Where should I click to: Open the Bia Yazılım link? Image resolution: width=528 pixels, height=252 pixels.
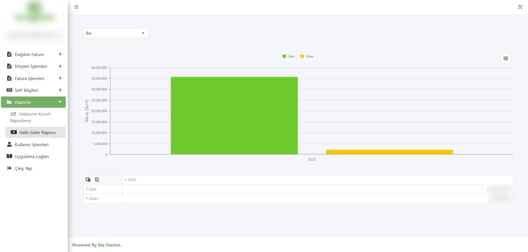(110, 245)
